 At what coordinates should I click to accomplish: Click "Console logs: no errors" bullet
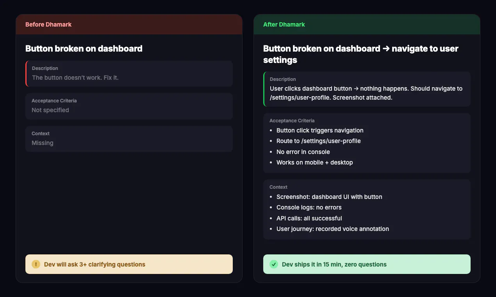click(x=309, y=207)
